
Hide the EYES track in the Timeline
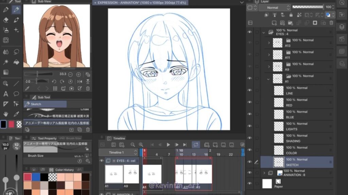[x=101, y=160]
